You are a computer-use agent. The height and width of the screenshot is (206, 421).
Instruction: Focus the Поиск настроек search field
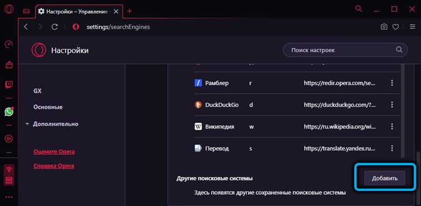point(345,50)
